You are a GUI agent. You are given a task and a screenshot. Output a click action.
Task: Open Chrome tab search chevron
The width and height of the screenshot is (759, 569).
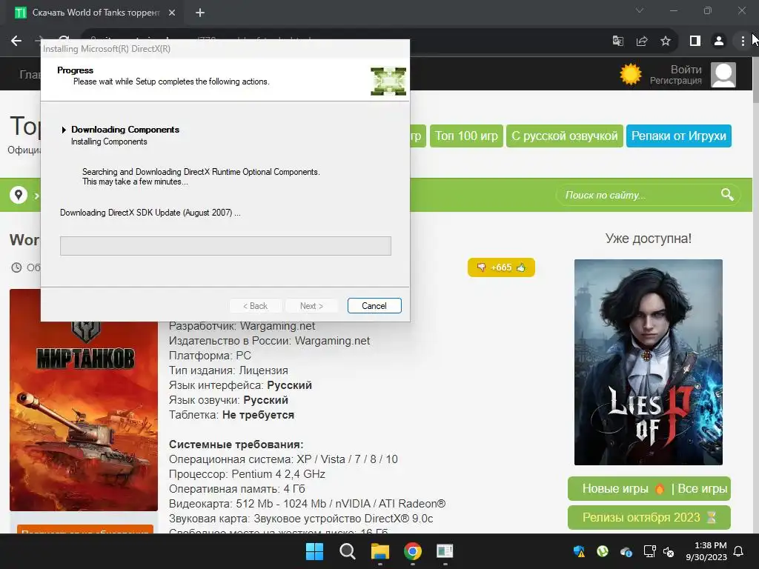[640, 10]
